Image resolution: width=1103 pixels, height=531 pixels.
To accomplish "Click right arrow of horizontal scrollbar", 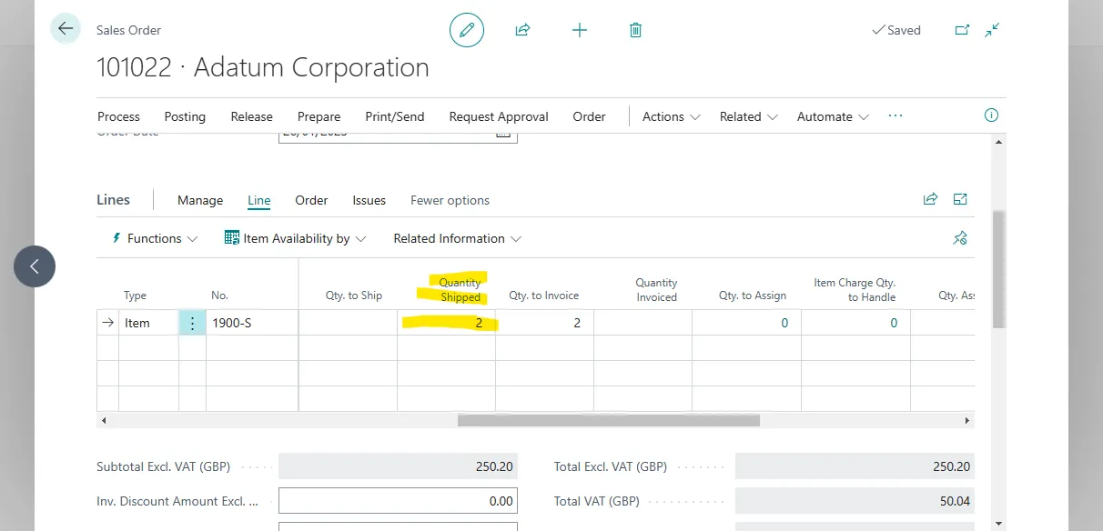I will [966, 420].
